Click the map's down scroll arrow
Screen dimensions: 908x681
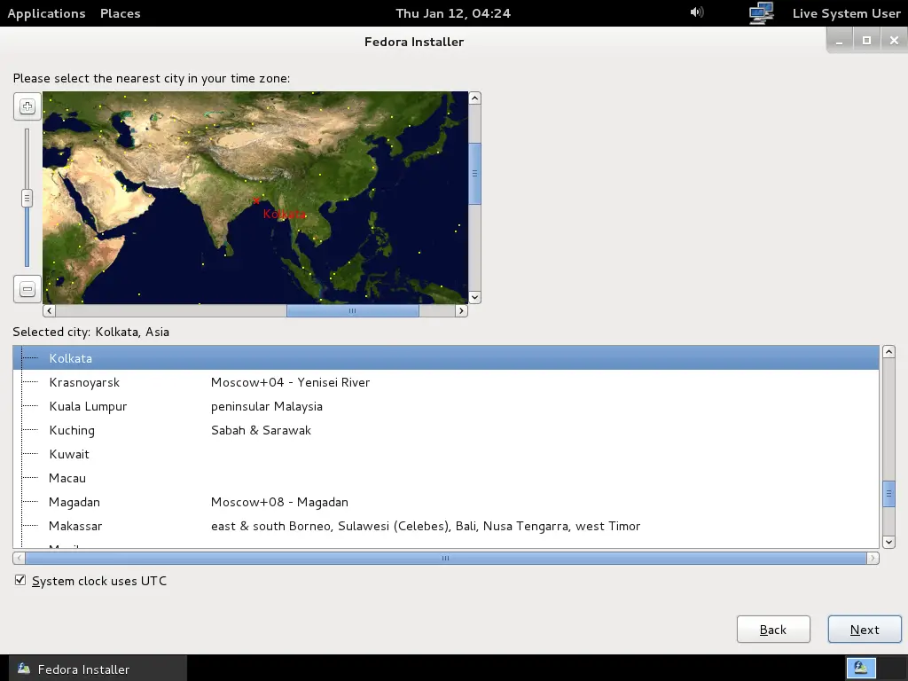[475, 298]
